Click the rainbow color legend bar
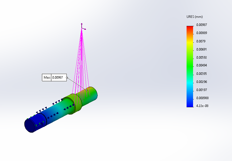Image resolution: width=232 pixels, height=161 pixels. (x=190, y=66)
